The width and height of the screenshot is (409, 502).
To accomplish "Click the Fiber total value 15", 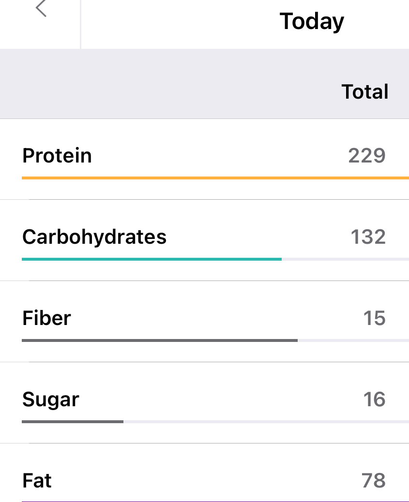I will [x=374, y=318].
